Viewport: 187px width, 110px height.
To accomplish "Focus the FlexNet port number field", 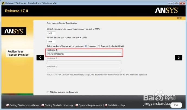I will pos(51,42).
